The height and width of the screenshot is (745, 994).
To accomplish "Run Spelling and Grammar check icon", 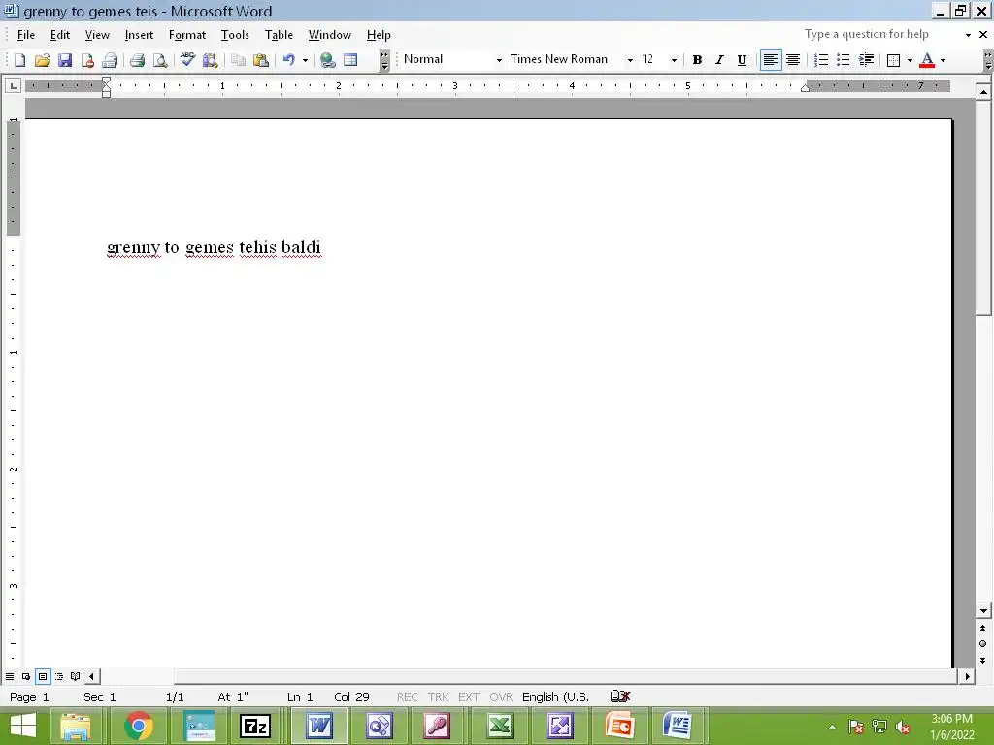I will point(187,60).
